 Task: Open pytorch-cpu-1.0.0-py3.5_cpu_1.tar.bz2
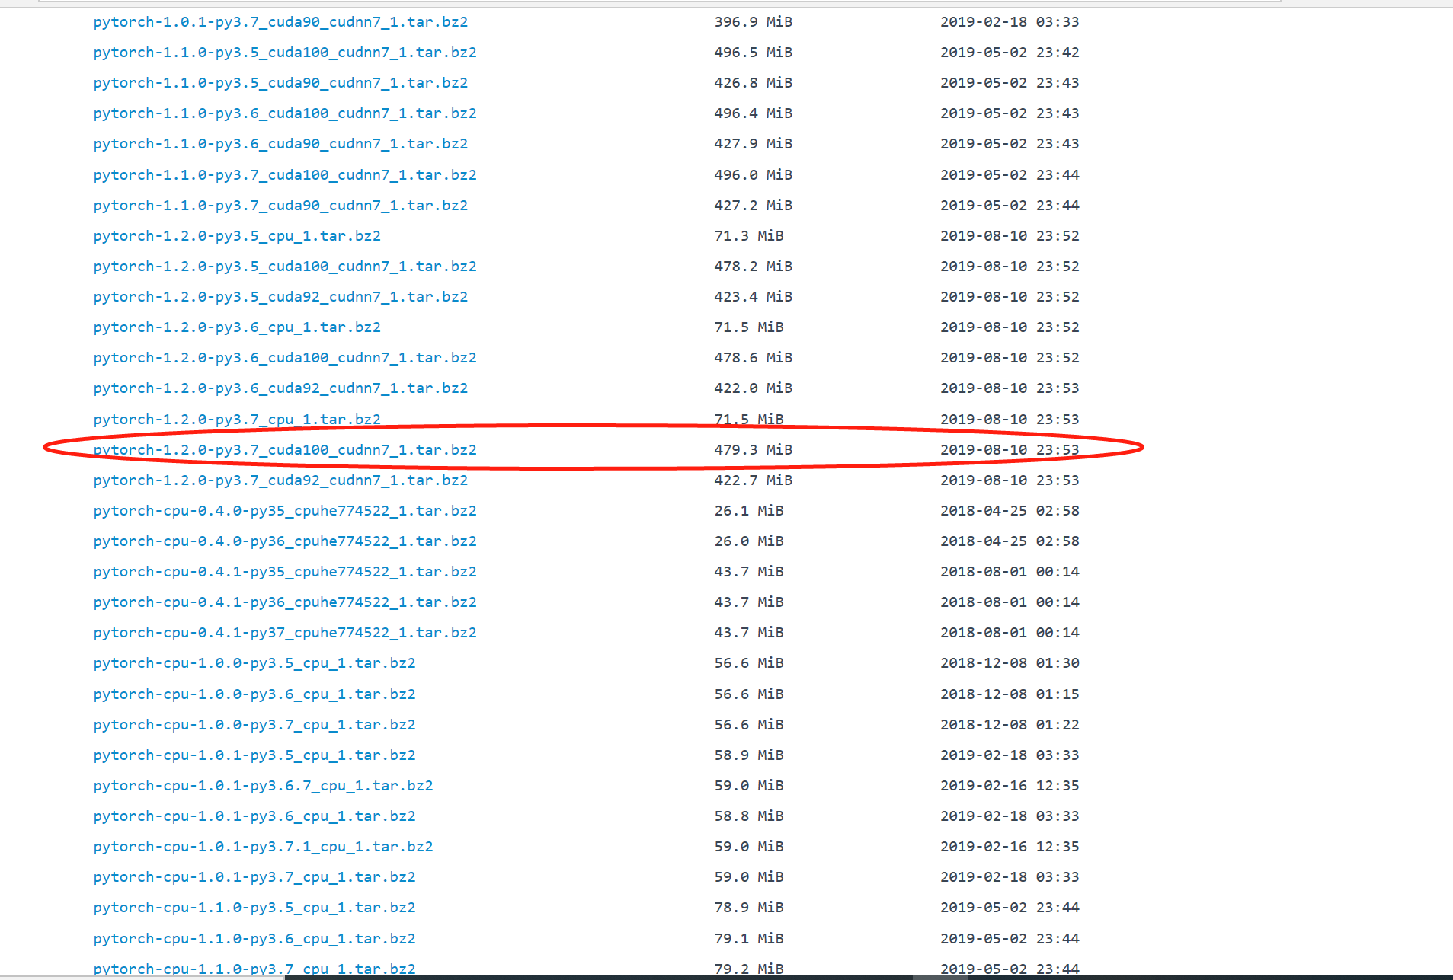point(254,663)
